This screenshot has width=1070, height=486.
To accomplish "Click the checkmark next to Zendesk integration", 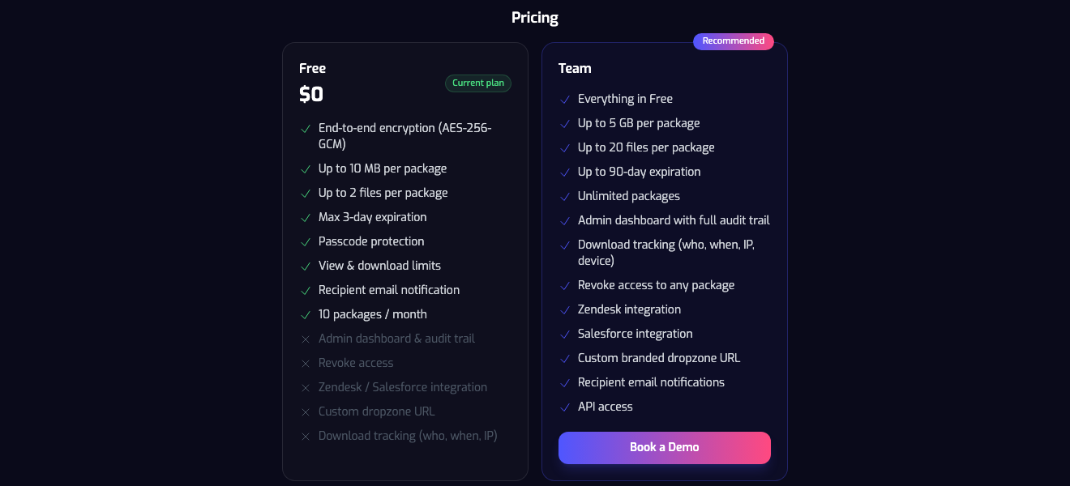I will pos(565,309).
